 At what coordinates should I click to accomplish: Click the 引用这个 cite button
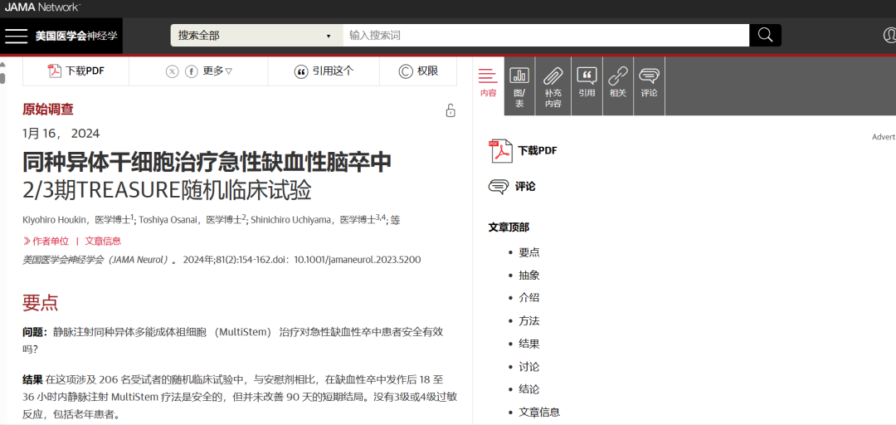[324, 71]
